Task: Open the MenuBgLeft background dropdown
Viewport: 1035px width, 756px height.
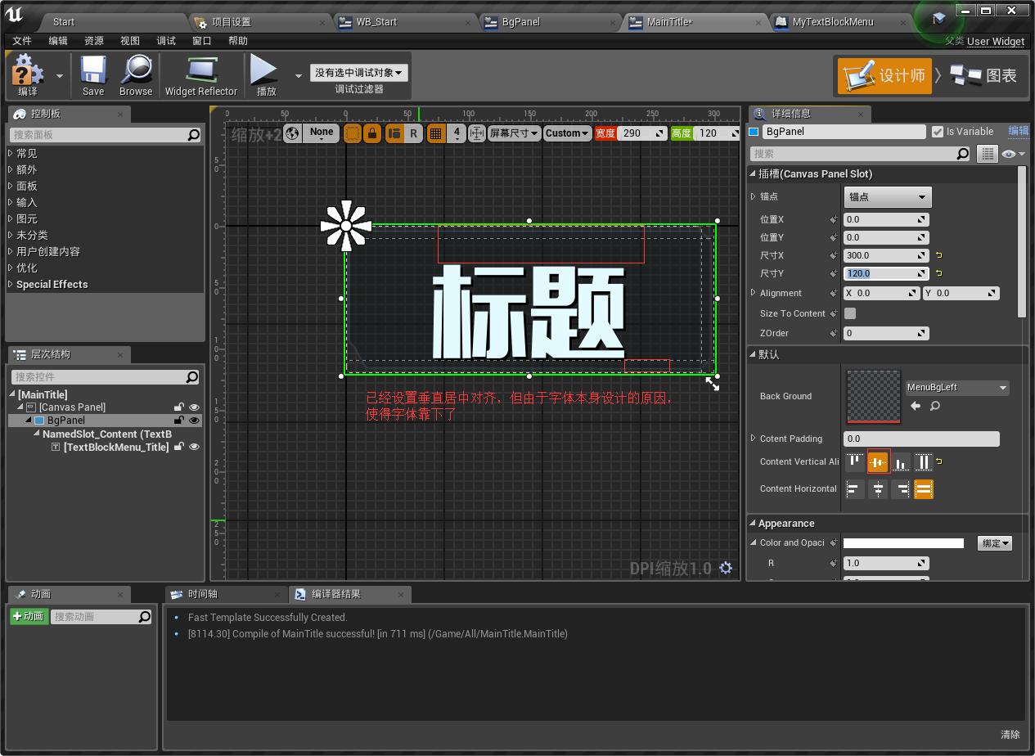Action: (x=956, y=388)
